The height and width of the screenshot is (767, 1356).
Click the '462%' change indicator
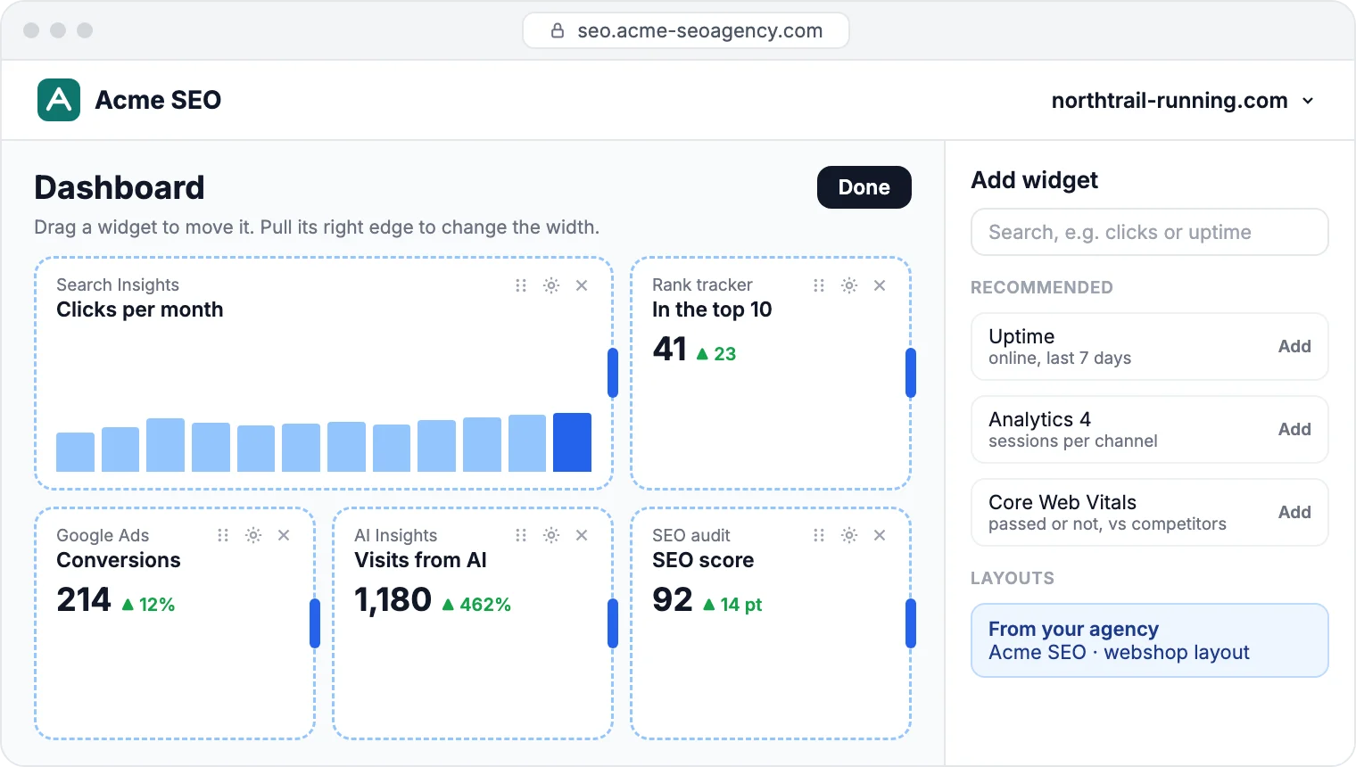pyautogui.click(x=477, y=605)
